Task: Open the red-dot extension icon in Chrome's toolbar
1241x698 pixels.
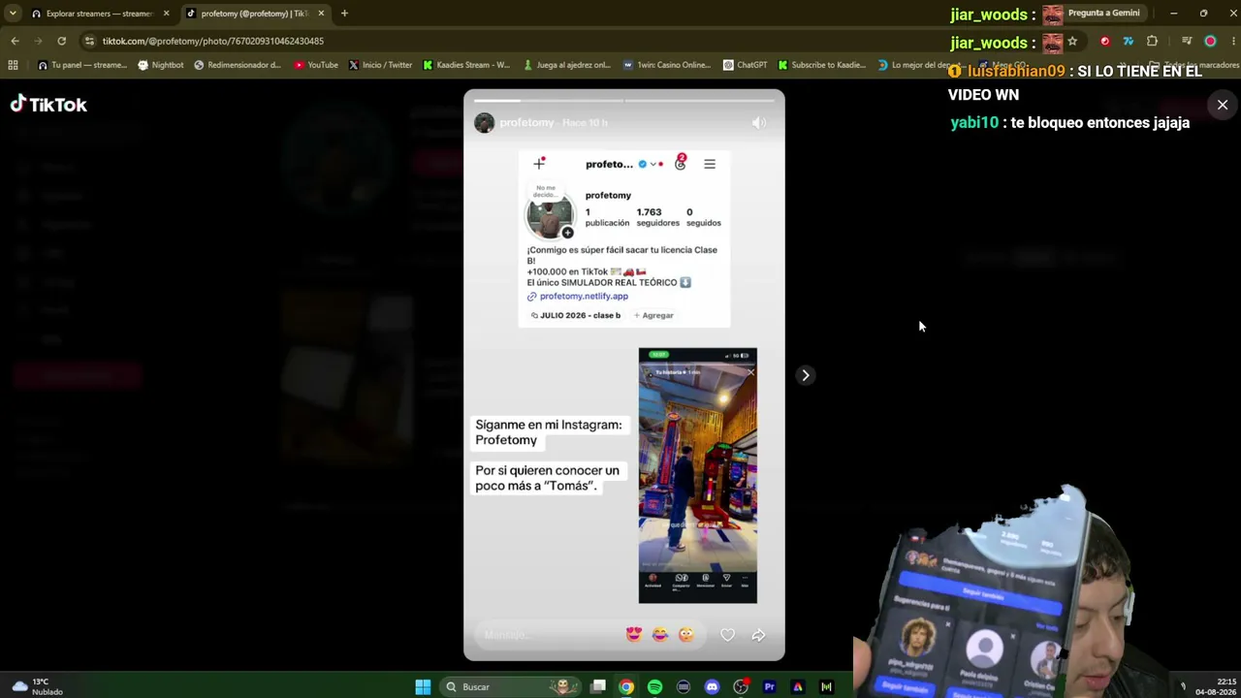Action: 1104,41
